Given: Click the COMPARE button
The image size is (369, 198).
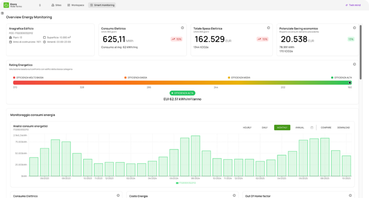Looking at the screenshot, I should (326, 128).
